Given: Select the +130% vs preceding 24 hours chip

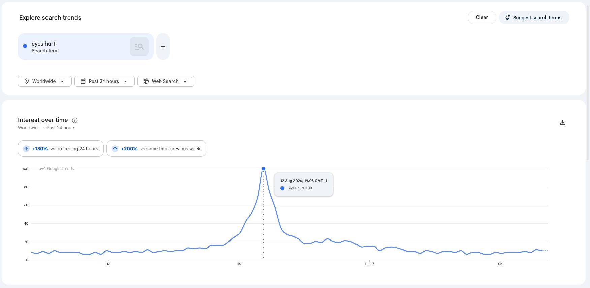Looking at the screenshot, I should click(61, 149).
